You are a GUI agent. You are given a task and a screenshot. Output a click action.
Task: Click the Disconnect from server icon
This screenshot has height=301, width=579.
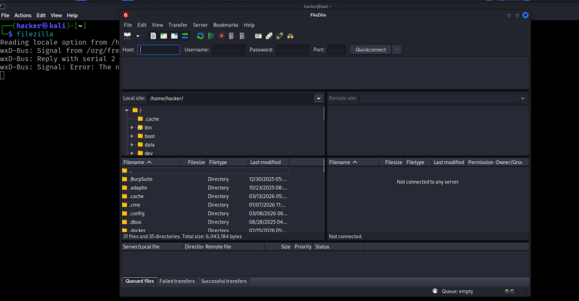coord(232,36)
